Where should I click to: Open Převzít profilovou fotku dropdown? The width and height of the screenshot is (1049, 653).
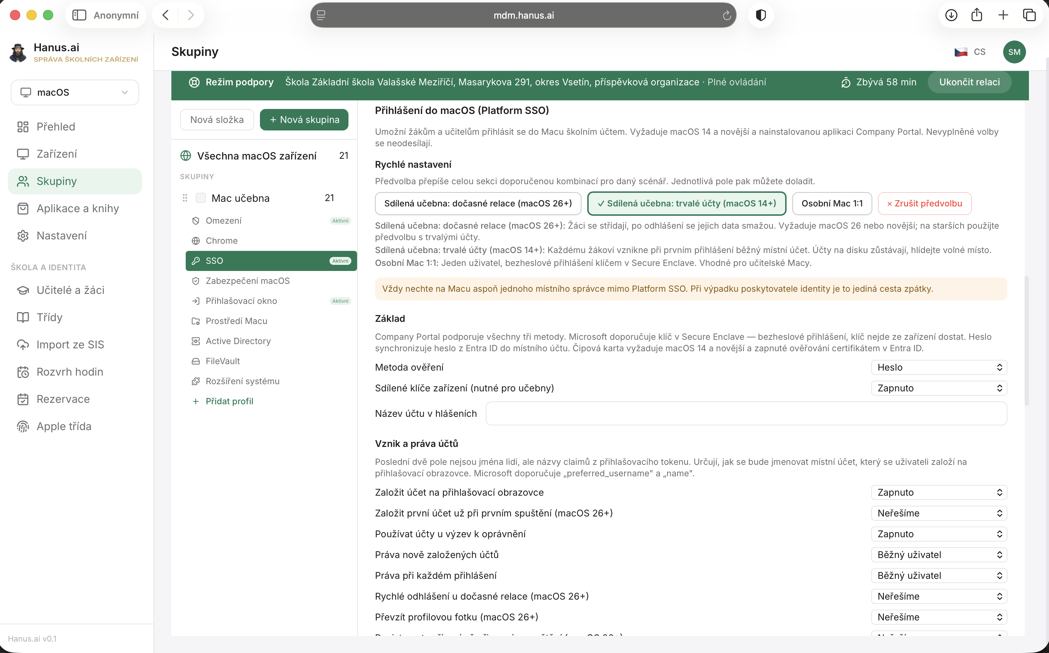[939, 617]
